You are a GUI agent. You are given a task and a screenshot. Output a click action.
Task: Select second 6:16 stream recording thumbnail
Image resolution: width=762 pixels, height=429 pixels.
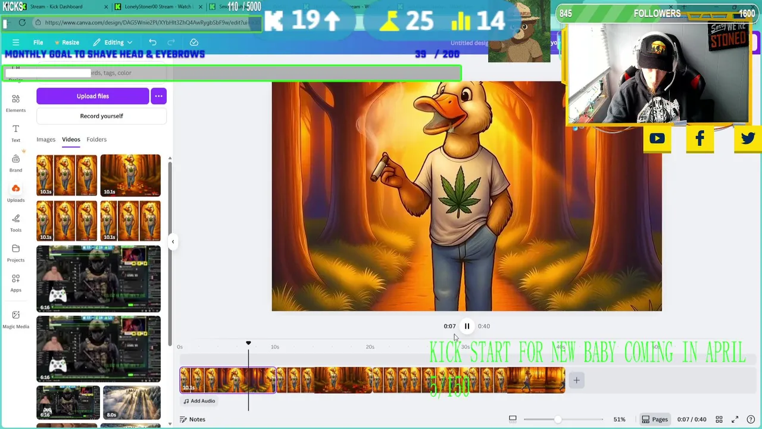98,349
